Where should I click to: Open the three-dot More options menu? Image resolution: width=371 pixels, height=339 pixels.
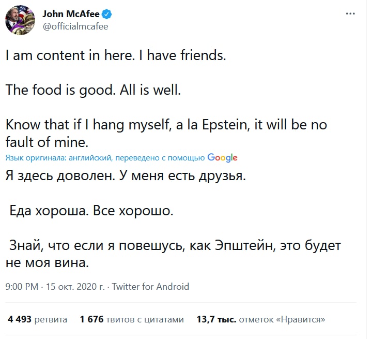(350, 14)
